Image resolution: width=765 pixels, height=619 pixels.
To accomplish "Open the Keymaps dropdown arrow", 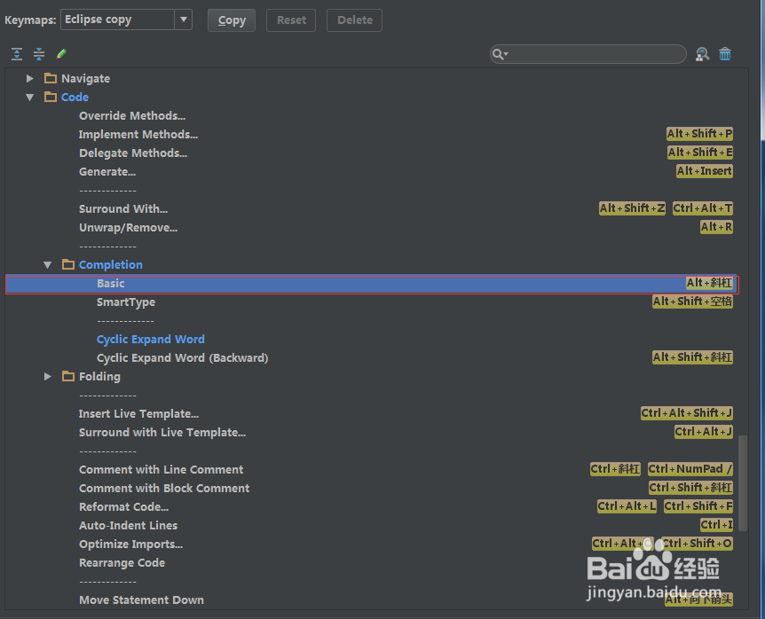I will pyautogui.click(x=184, y=20).
